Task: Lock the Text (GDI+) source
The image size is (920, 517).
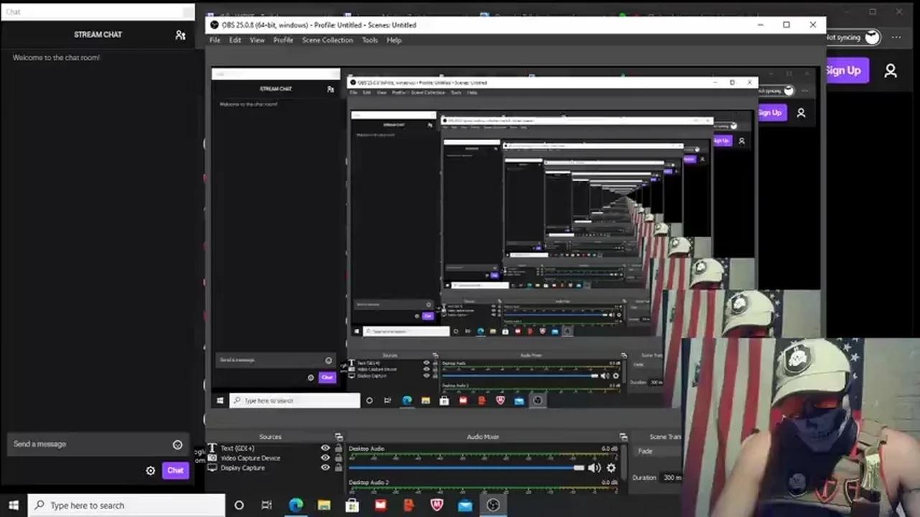Action: [338, 448]
